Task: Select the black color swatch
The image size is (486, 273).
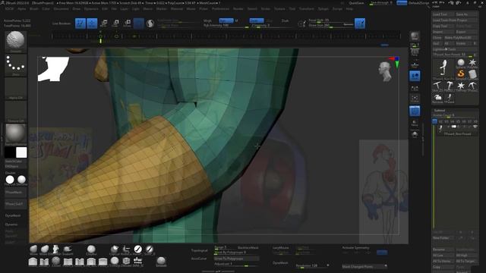Action: click(x=10, y=152)
